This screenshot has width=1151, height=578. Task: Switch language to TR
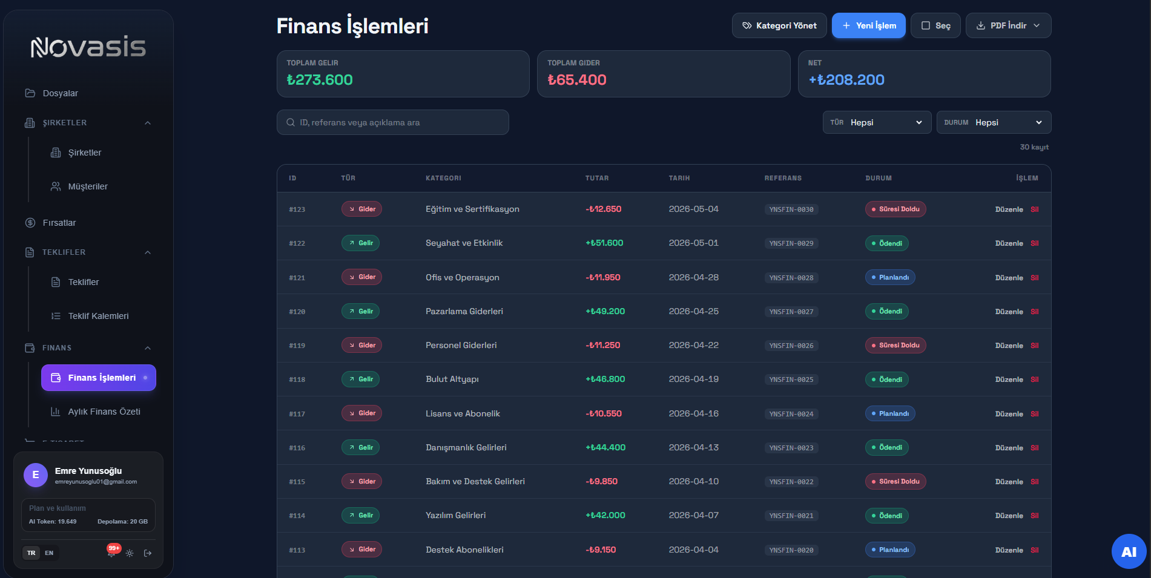pyautogui.click(x=31, y=553)
